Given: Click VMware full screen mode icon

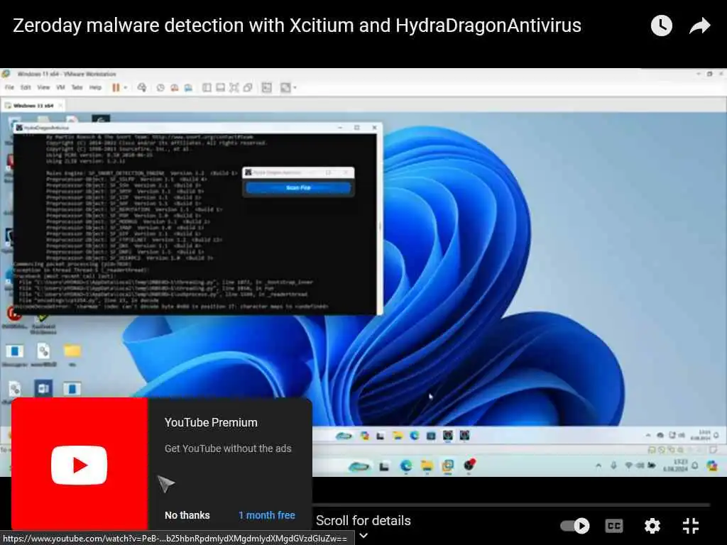Looking at the screenshot, I should click(234, 87).
